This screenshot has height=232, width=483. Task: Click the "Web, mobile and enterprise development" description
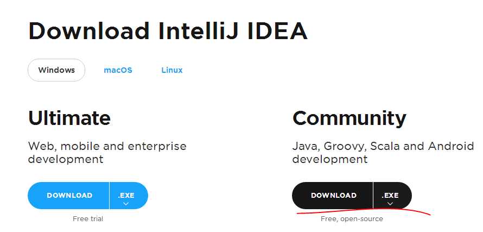click(107, 153)
